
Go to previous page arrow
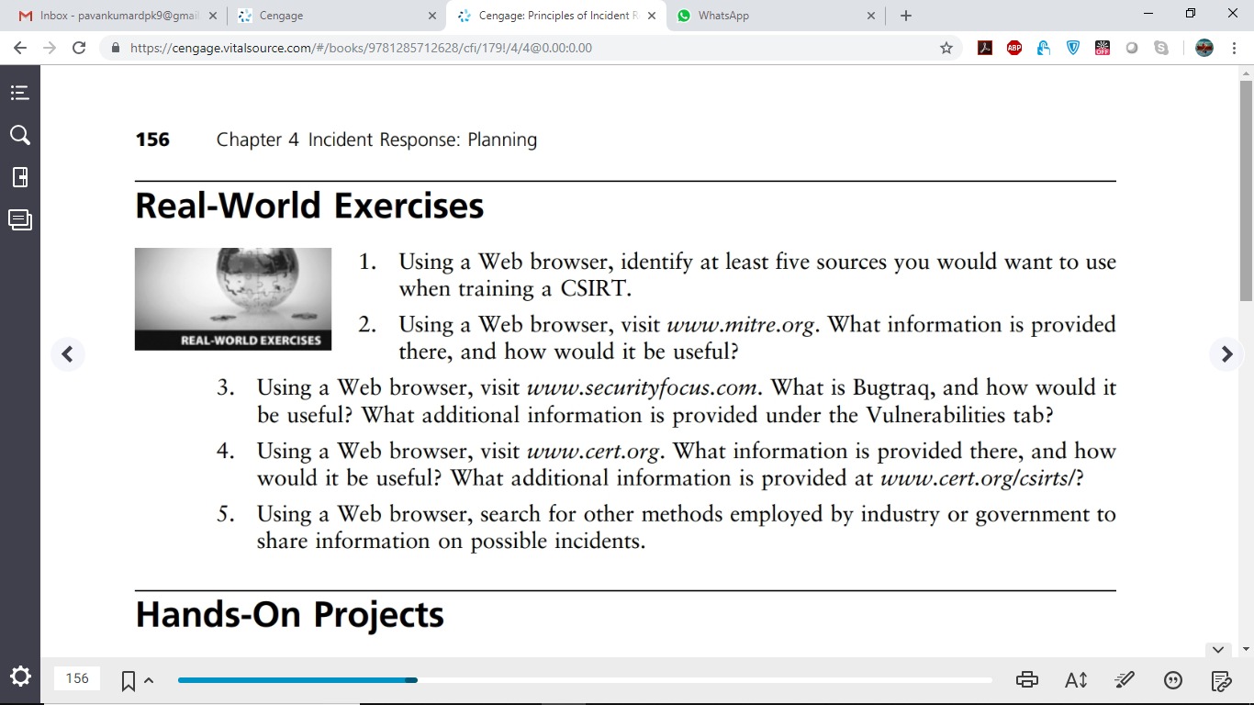click(67, 354)
